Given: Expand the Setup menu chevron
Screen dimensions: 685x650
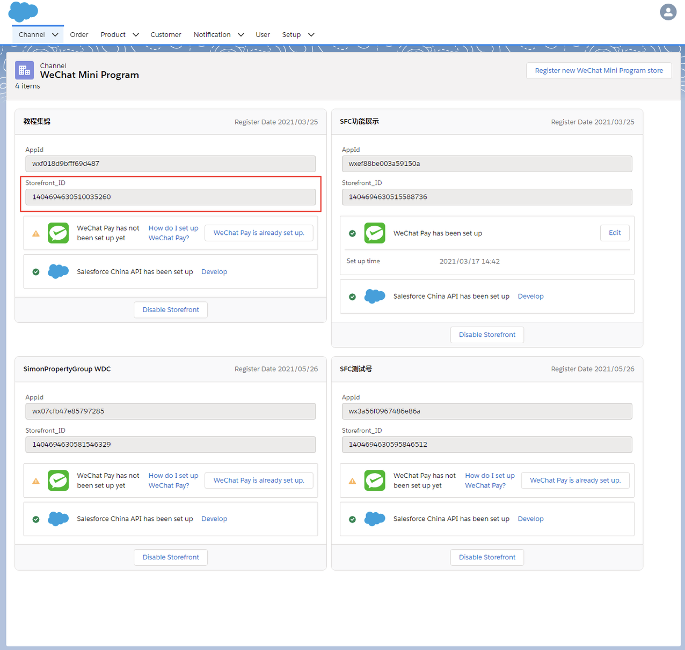Looking at the screenshot, I should tap(311, 35).
